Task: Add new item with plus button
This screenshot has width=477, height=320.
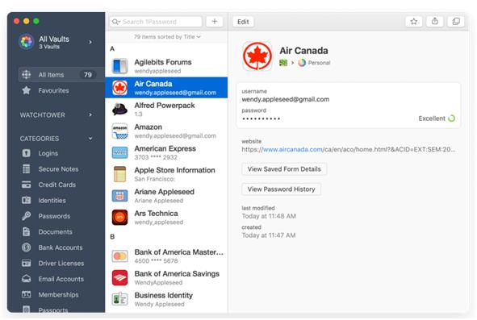Action: tap(215, 22)
